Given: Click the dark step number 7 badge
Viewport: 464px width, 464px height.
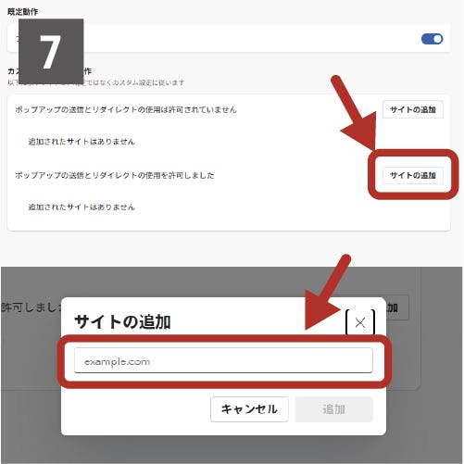Looking at the screenshot, I should (51, 51).
